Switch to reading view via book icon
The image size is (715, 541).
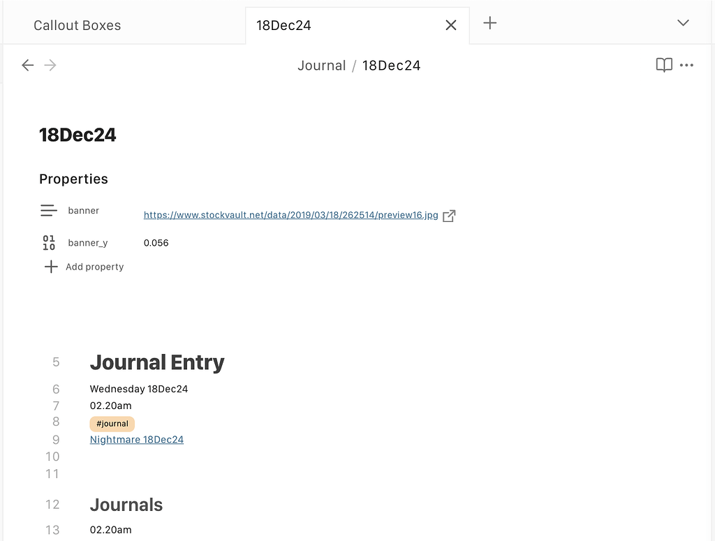663,65
